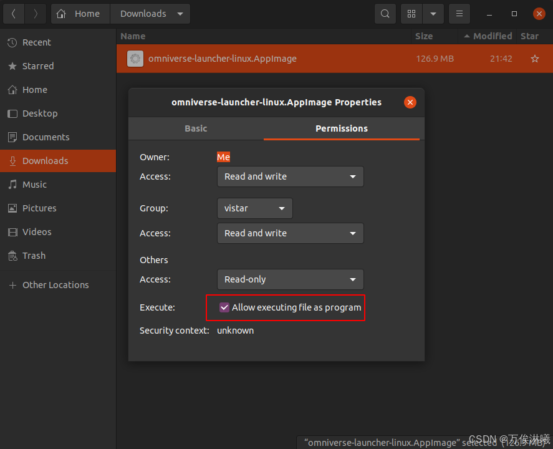Open Starred in the sidebar
553x449 pixels.
coord(58,66)
